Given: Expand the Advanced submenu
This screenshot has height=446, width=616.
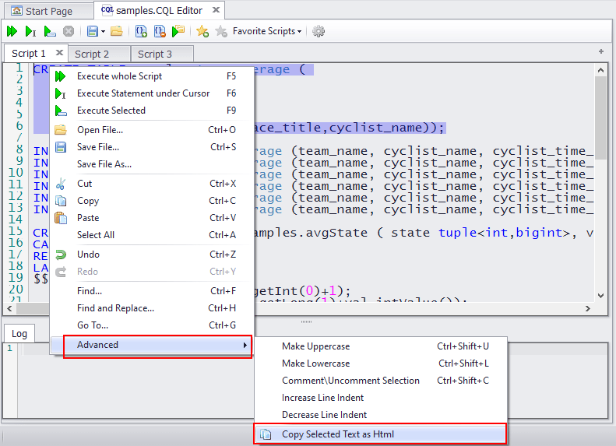Looking at the screenshot, I should pos(157,345).
